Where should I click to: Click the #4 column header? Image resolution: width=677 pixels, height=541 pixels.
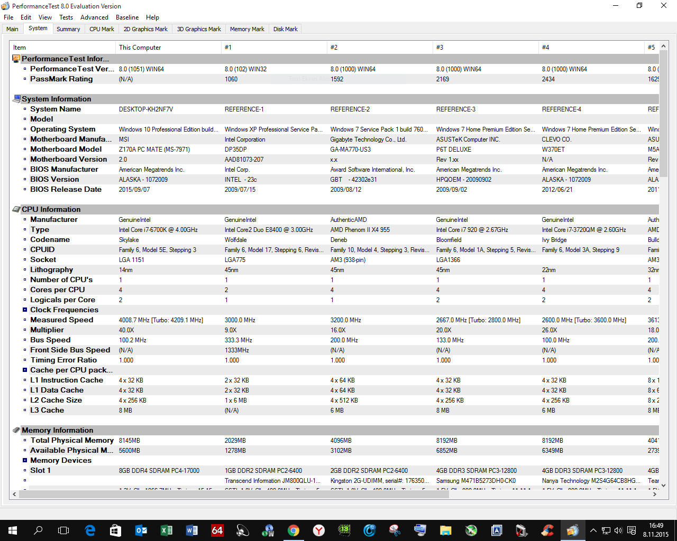click(x=592, y=47)
